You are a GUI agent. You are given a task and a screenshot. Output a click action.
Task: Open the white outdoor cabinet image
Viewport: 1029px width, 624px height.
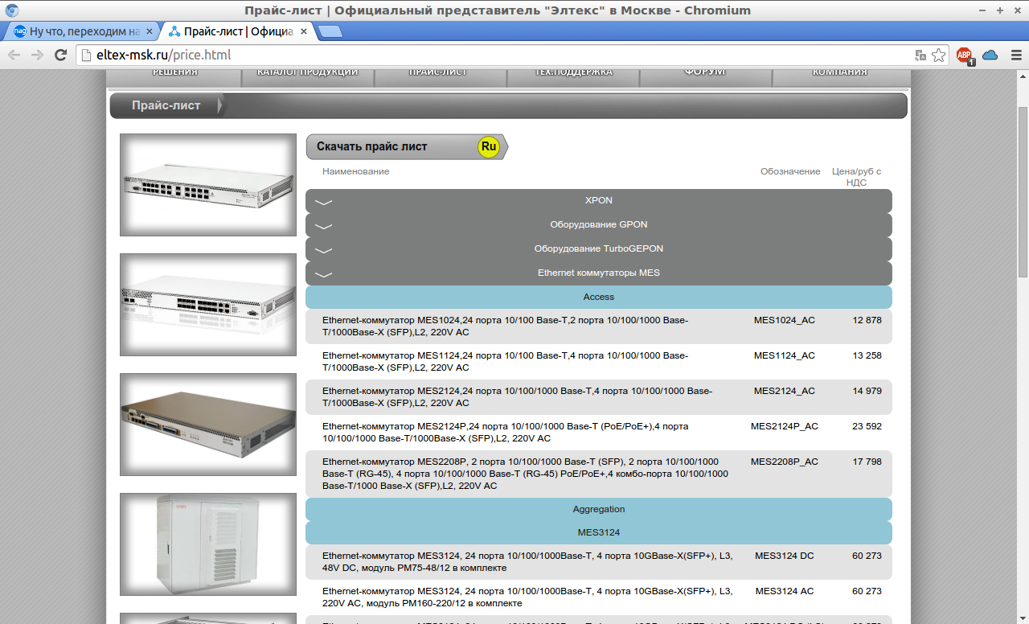pyautogui.click(x=208, y=544)
